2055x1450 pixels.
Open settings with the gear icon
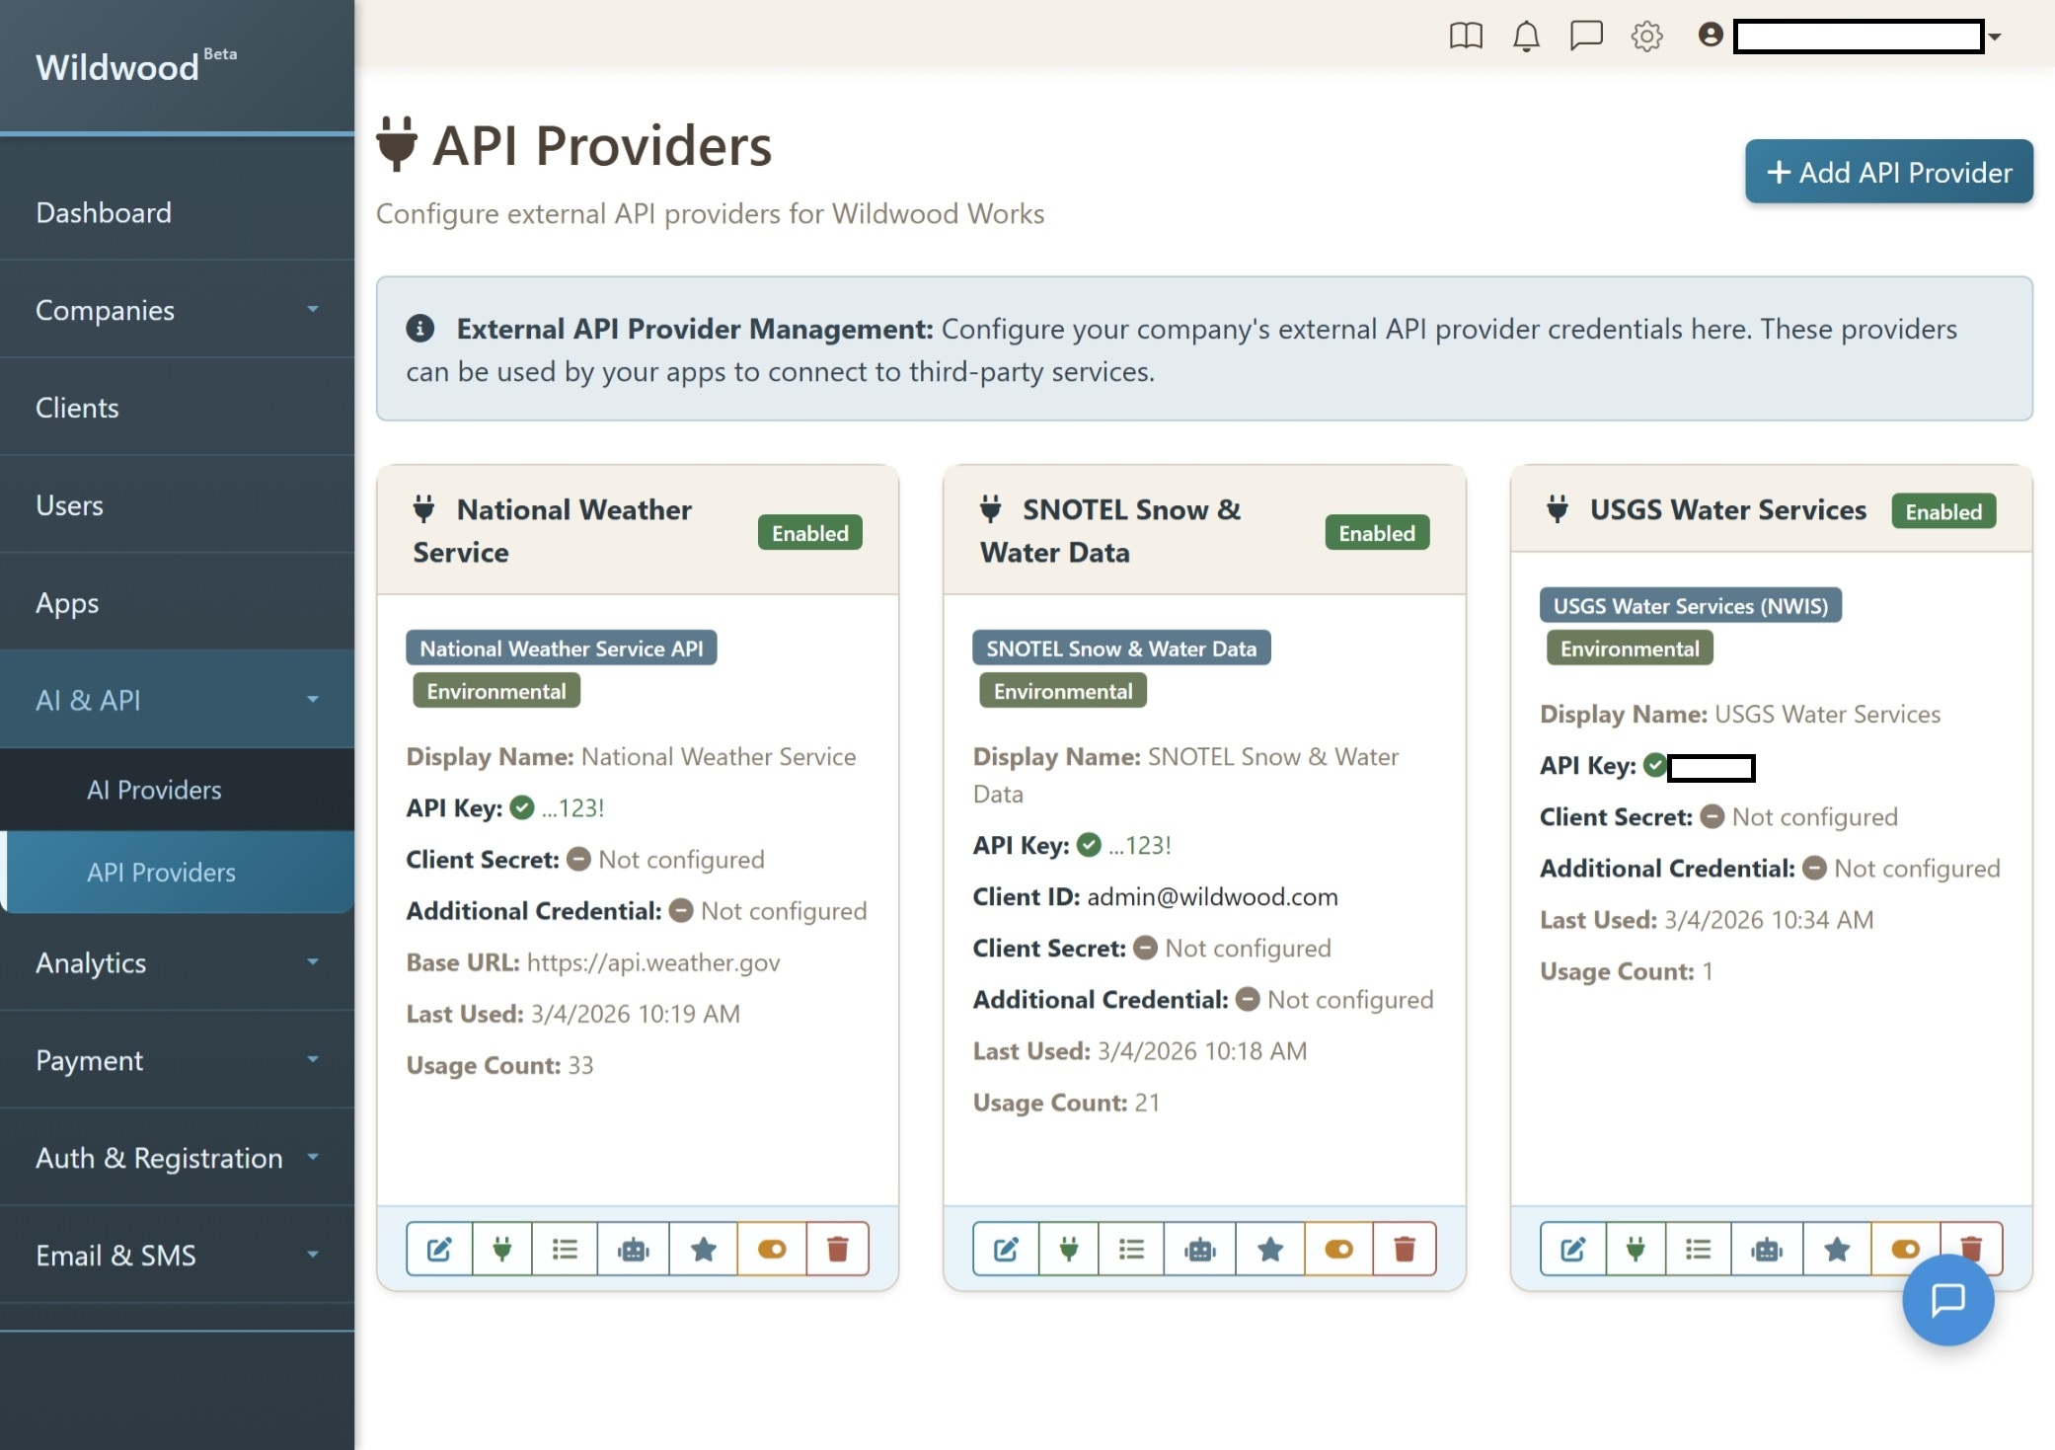[1646, 37]
